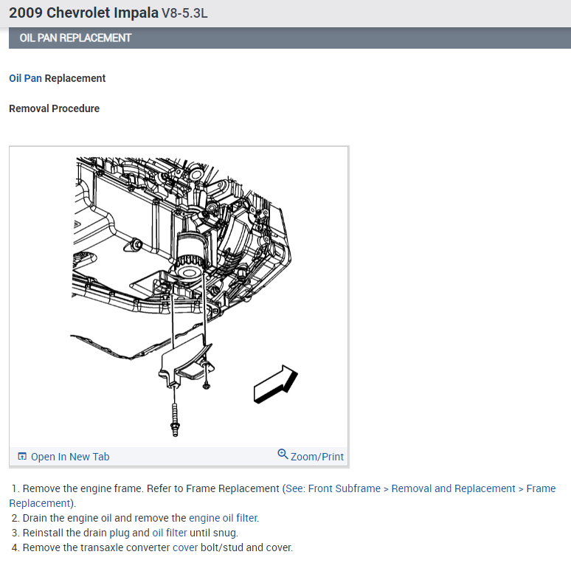The width and height of the screenshot is (571, 574).
Task: Click the V8-5.3L engine label
Action: tap(184, 13)
